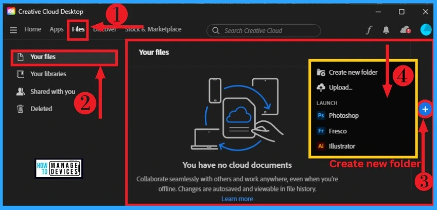Click the Upload cloud icon
This screenshot has width=437, height=210.
[x=321, y=87]
